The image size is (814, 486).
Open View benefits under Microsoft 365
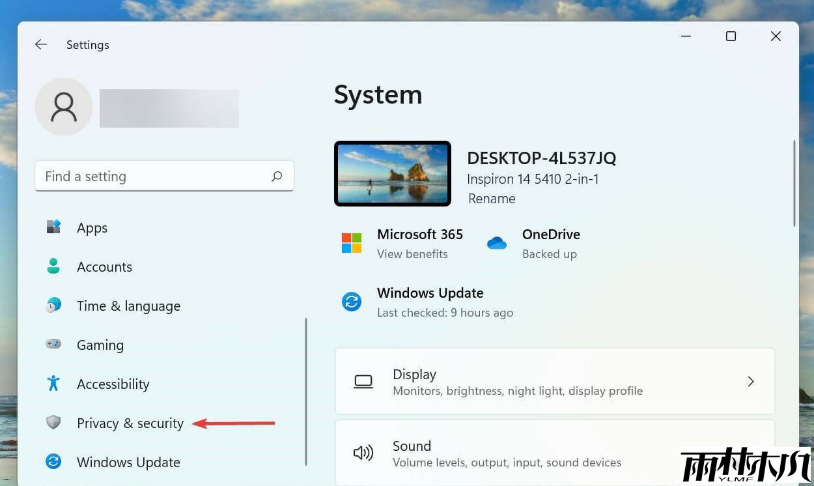point(412,254)
